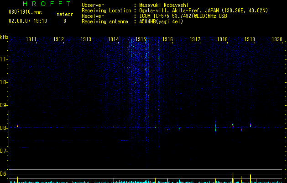
Task: Click the short horizontal trace near 0.75 kHz
Action: click(x=124, y=140)
